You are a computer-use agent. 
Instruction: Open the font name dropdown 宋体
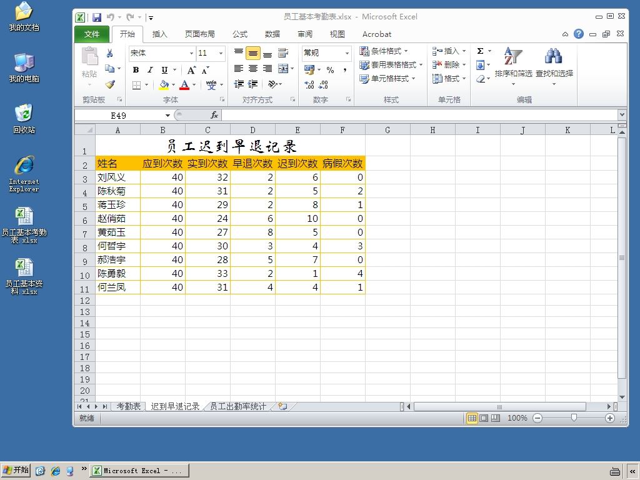coord(191,53)
